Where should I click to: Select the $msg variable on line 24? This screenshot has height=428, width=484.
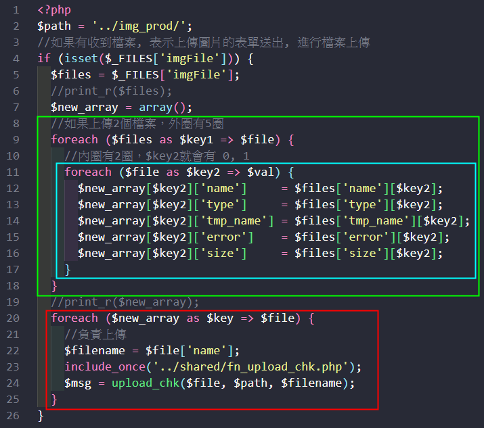click(78, 383)
